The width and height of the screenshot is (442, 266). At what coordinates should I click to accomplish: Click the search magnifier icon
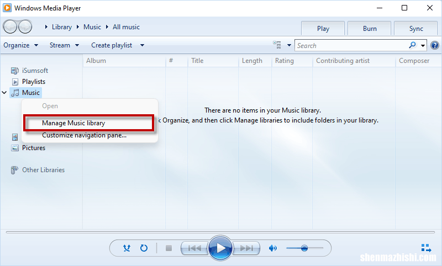coord(412,45)
